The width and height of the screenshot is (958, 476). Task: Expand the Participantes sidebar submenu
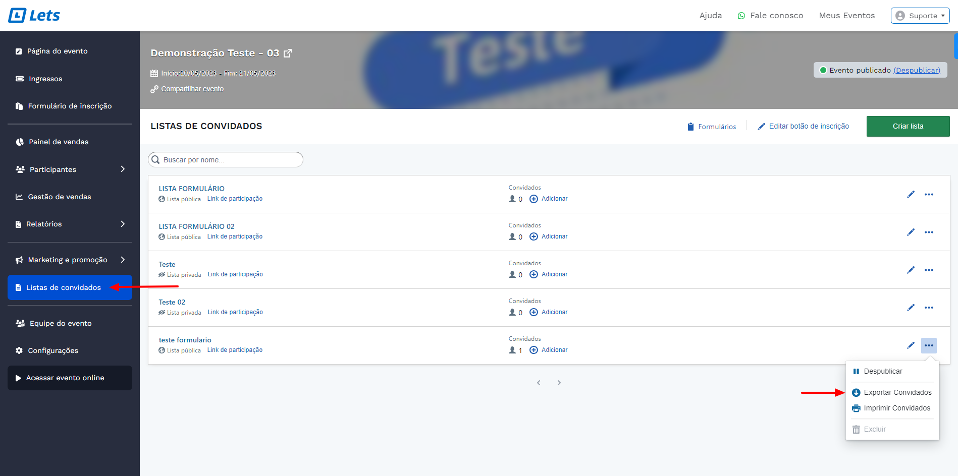(123, 169)
